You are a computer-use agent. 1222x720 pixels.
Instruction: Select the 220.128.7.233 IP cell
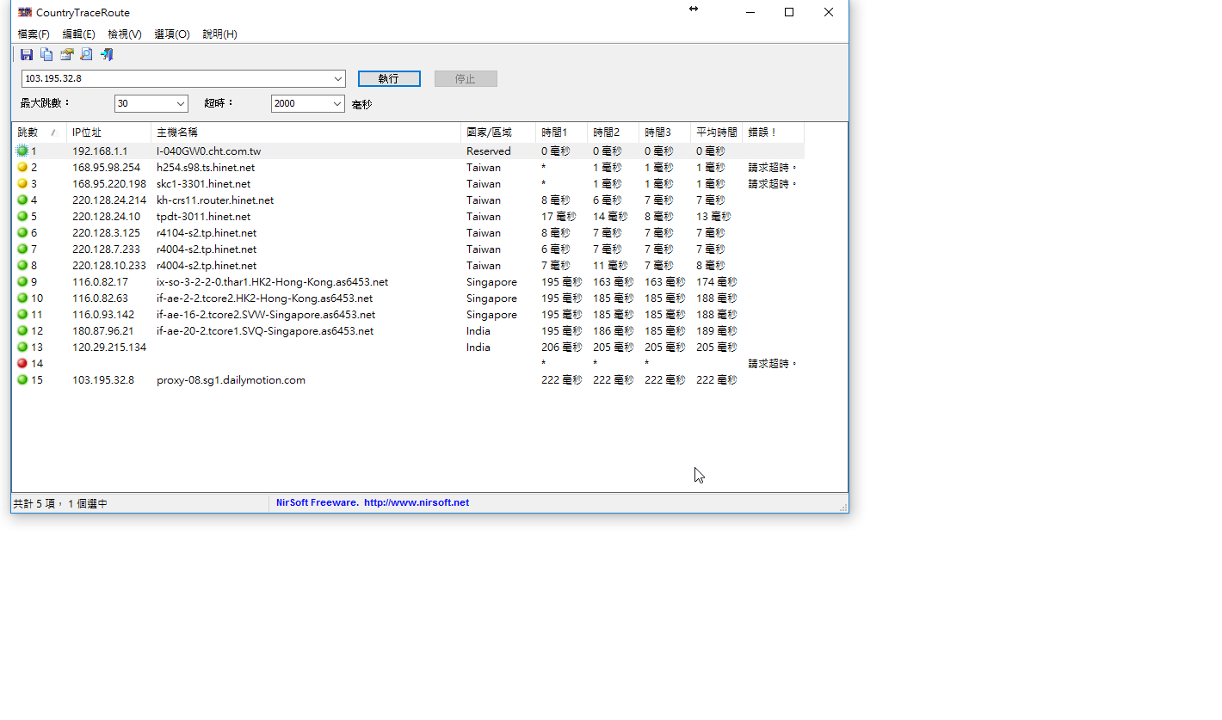tap(106, 249)
